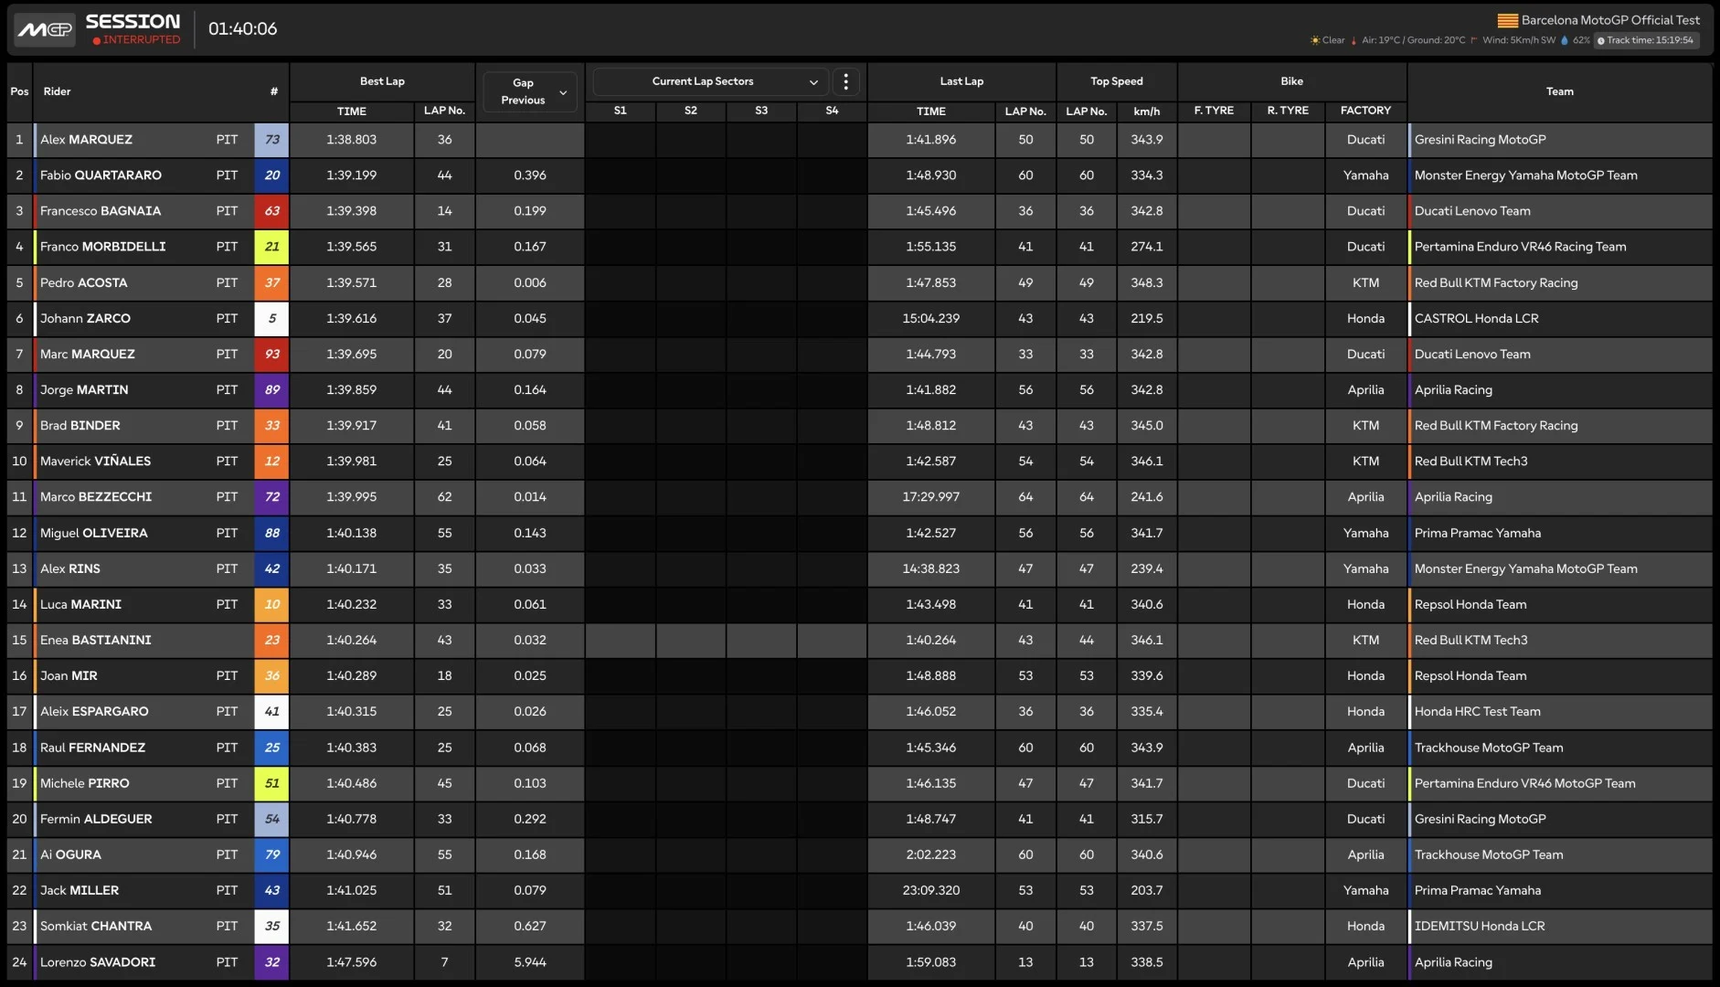Click best lap time 1:38.803

click(351, 140)
